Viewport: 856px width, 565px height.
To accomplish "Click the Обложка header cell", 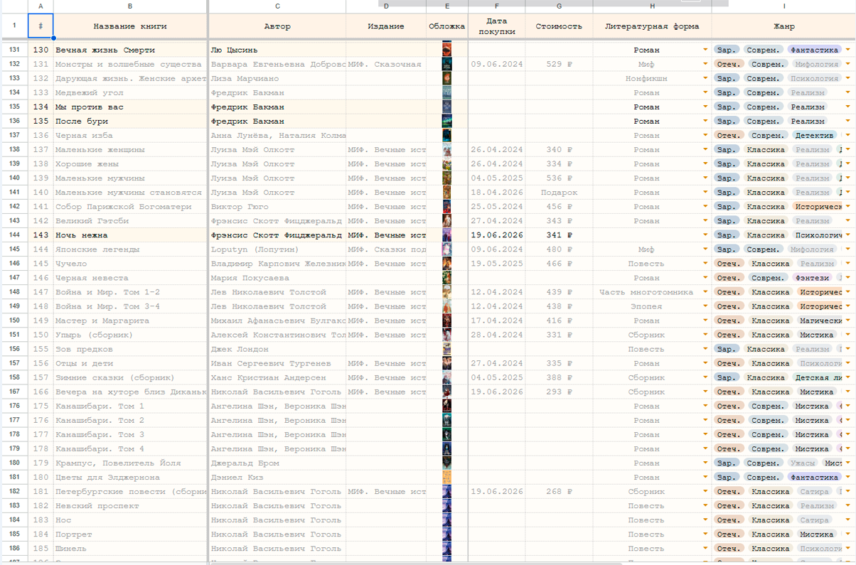I will (x=447, y=26).
